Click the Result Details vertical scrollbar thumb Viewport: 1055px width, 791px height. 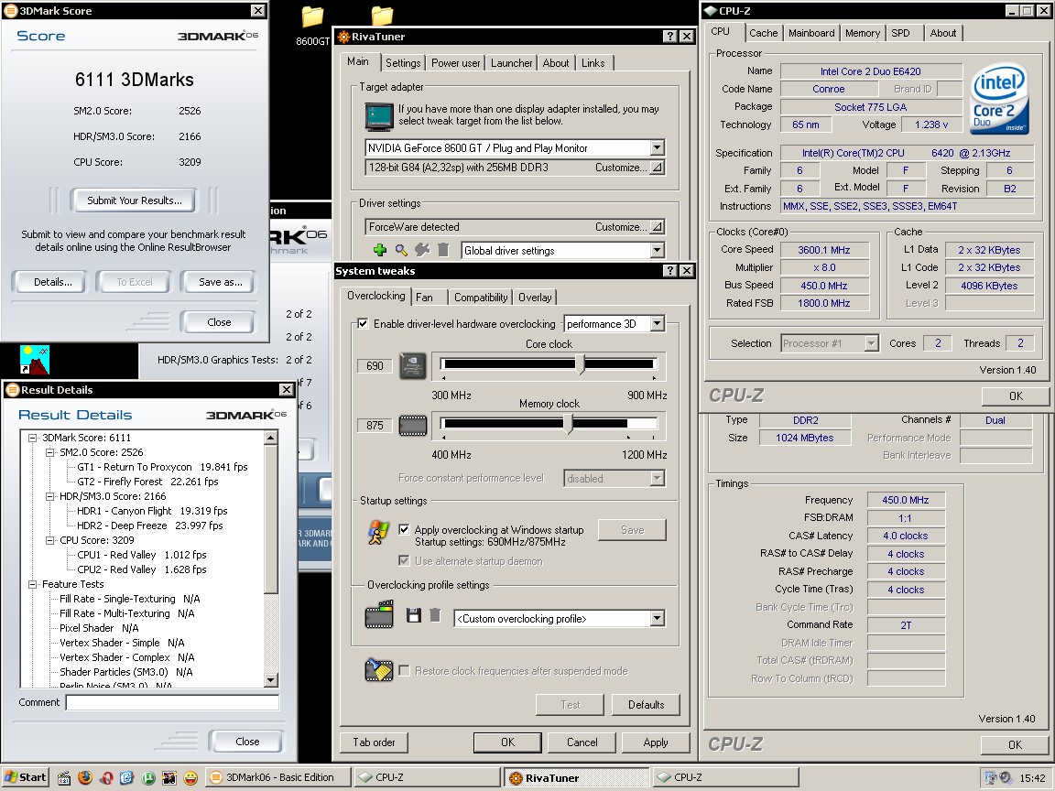pyautogui.click(x=270, y=518)
